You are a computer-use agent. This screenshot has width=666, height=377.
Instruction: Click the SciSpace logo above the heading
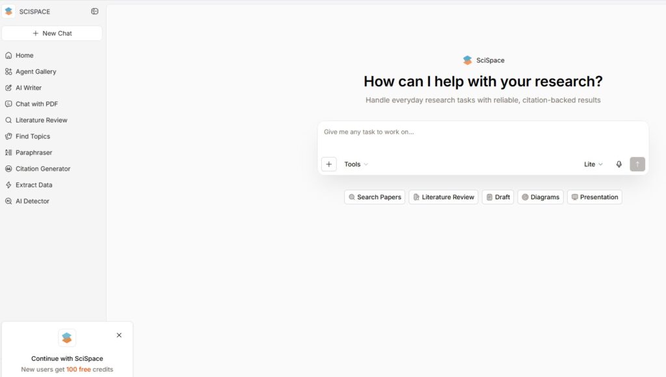pyautogui.click(x=467, y=60)
